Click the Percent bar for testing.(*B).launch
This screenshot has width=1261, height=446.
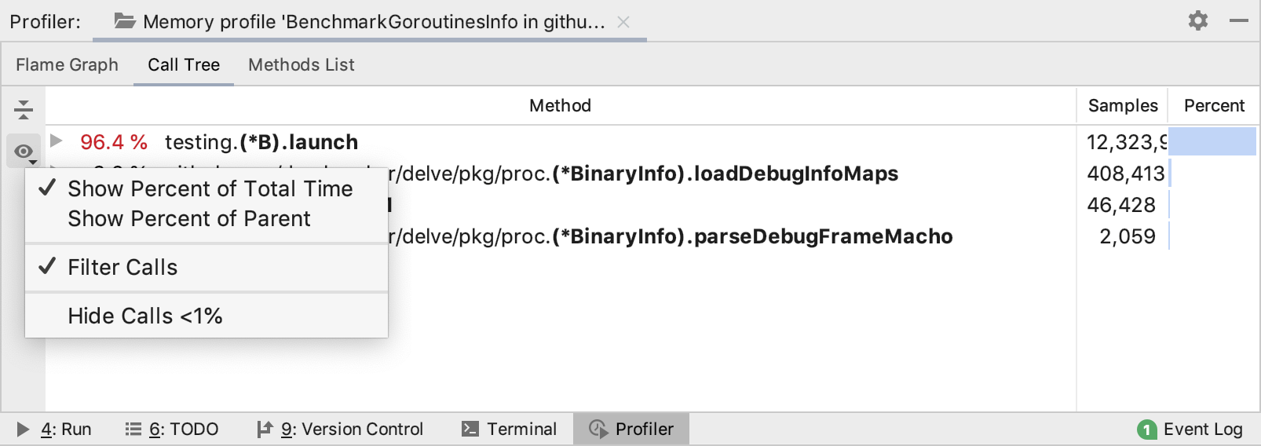tap(1212, 141)
